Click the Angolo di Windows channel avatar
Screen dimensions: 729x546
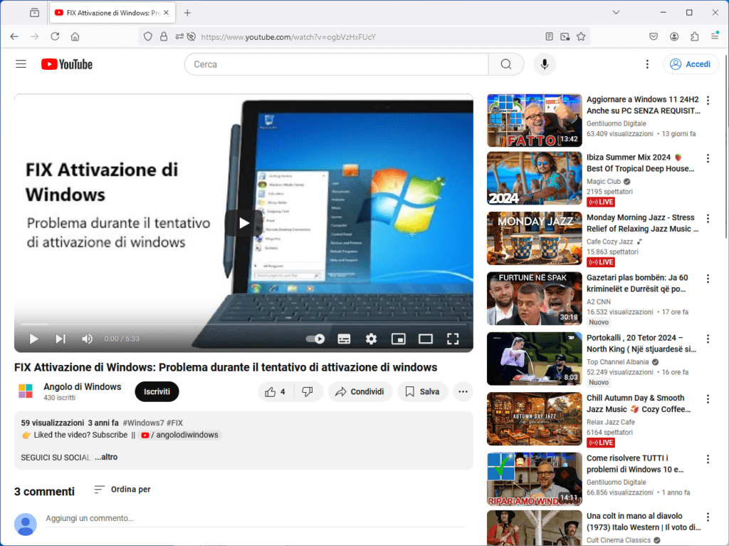(x=26, y=391)
